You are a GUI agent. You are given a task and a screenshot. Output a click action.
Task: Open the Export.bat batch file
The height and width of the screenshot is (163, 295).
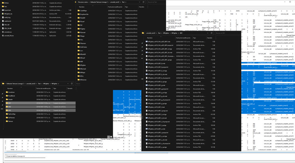pyautogui.click(x=8, y=10)
